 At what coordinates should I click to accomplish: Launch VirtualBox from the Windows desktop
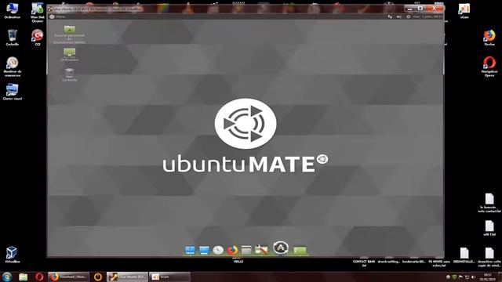click(13, 255)
